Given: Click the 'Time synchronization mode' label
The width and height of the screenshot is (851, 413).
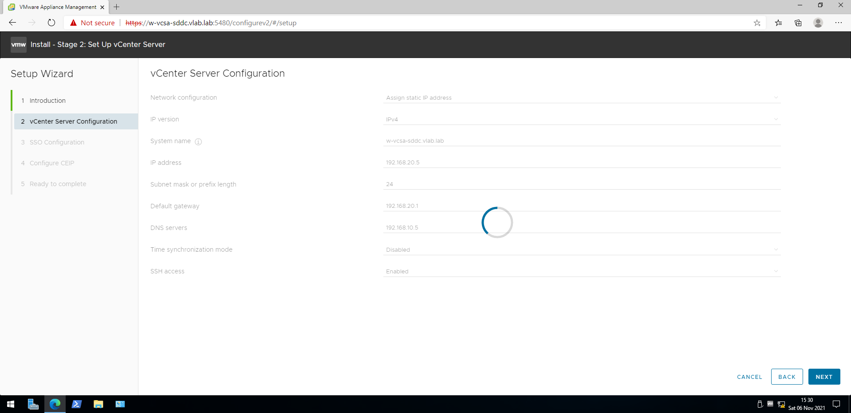Looking at the screenshot, I should 191,249.
